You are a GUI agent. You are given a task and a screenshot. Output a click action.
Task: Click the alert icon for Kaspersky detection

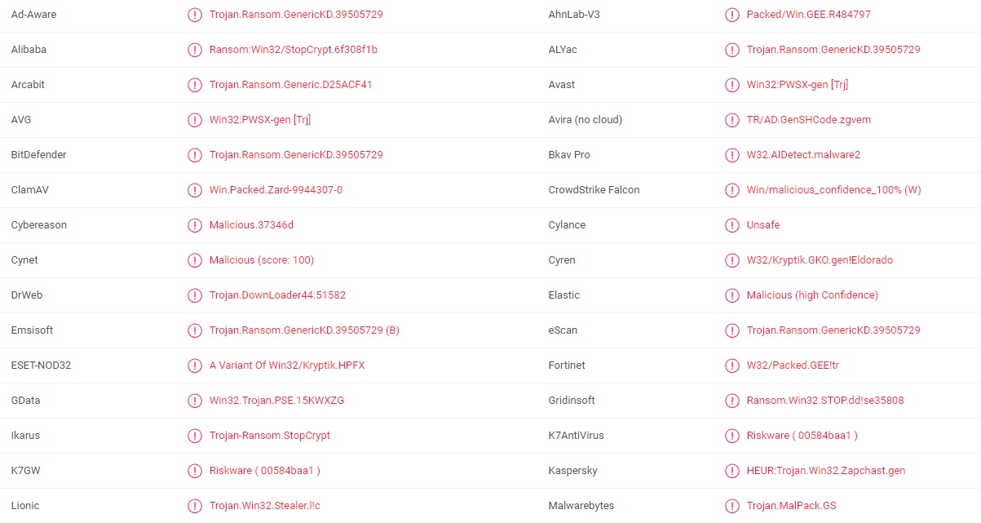pos(731,471)
